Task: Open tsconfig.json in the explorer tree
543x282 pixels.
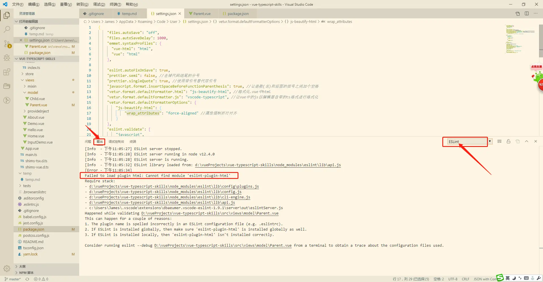Action: point(33,248)
